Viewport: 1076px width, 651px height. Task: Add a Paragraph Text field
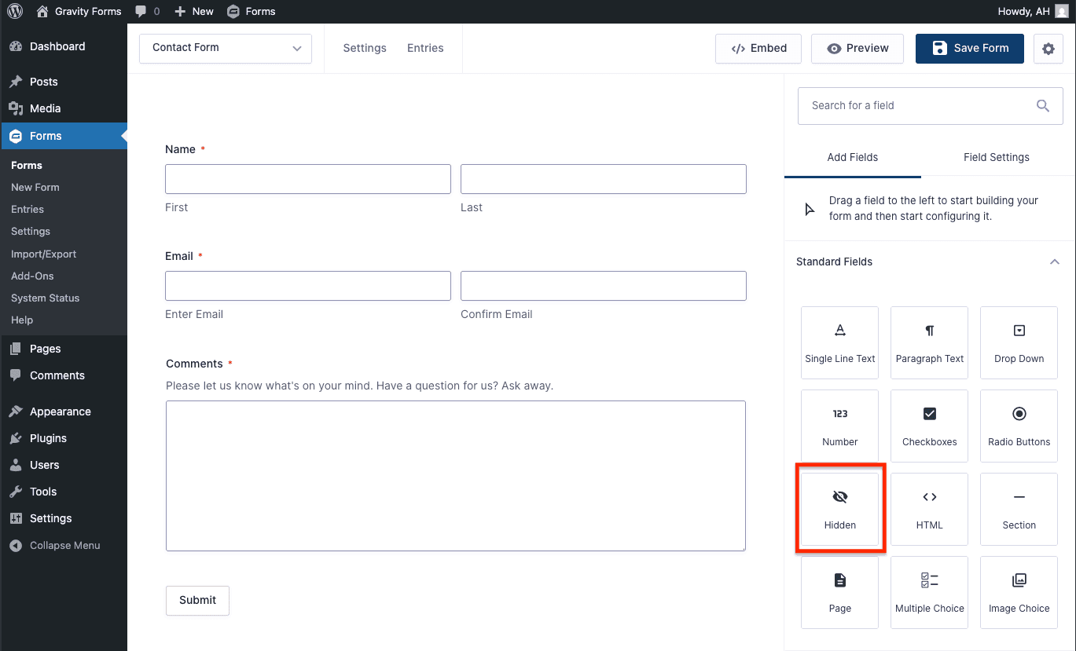[929, 342]
